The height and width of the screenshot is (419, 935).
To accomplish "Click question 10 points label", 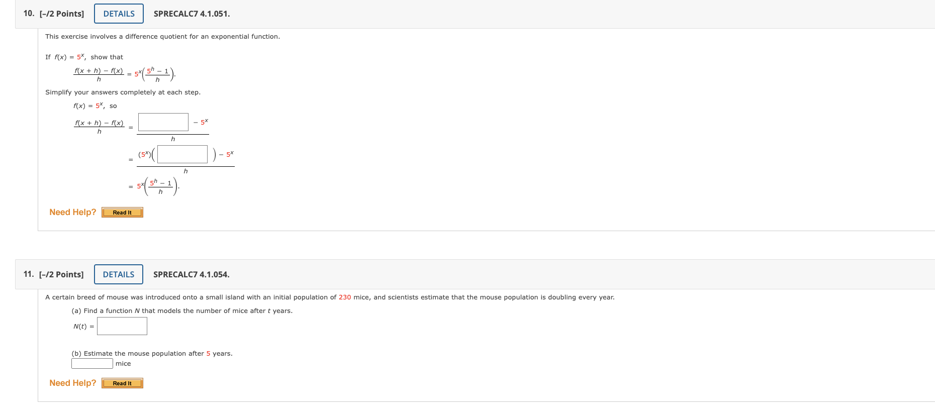I will [62, 14].
